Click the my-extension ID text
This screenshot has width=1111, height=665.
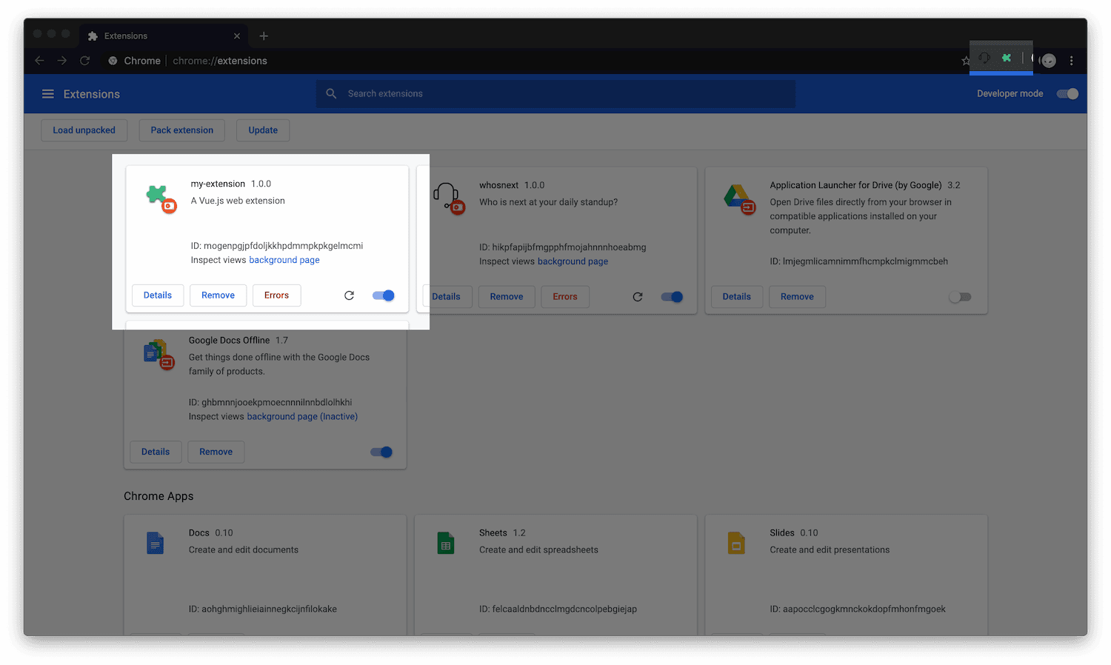[277, 246]
